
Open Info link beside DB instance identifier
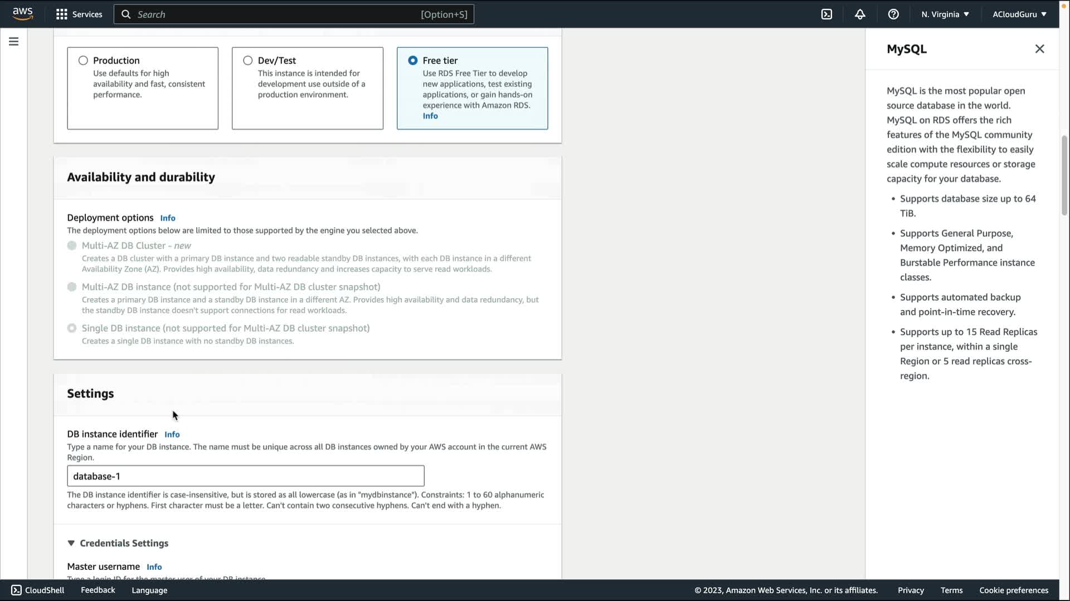172,435
